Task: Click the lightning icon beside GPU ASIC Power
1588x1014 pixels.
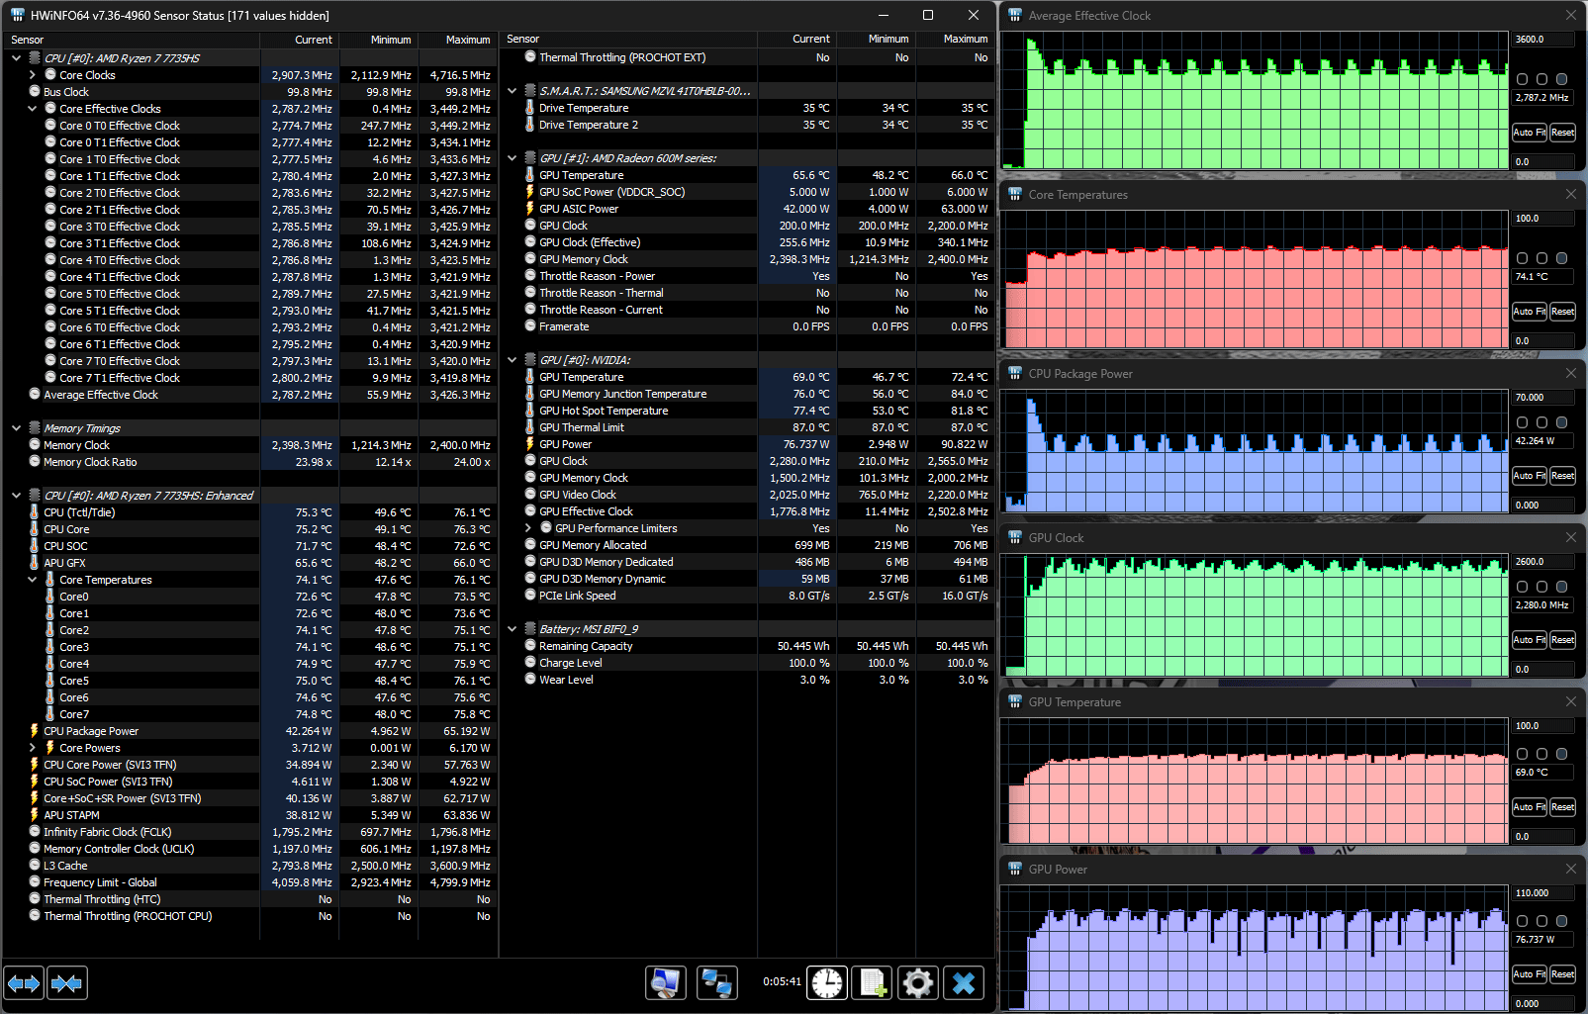Action: click(x=530, y=209)
